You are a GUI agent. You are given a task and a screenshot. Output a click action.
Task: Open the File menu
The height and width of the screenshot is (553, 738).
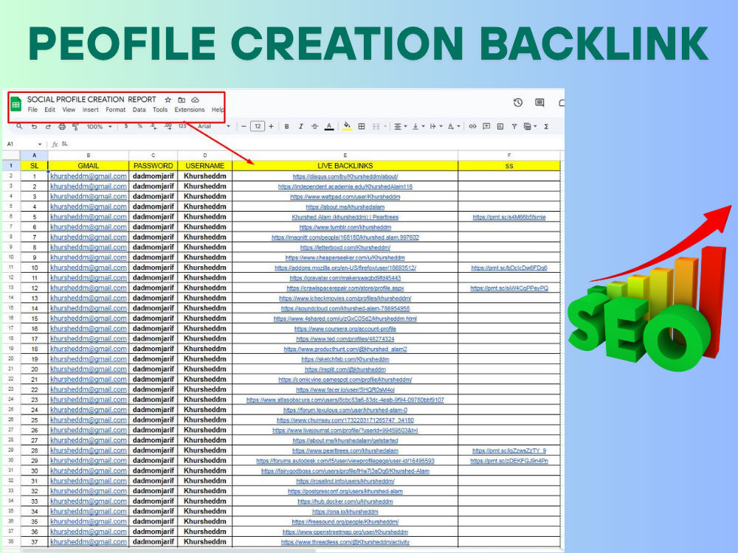click(32, 110)
